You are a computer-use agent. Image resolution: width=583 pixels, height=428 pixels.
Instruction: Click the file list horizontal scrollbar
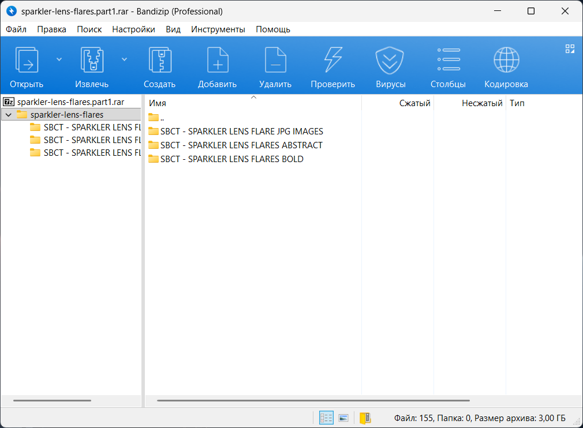[313, 400]
